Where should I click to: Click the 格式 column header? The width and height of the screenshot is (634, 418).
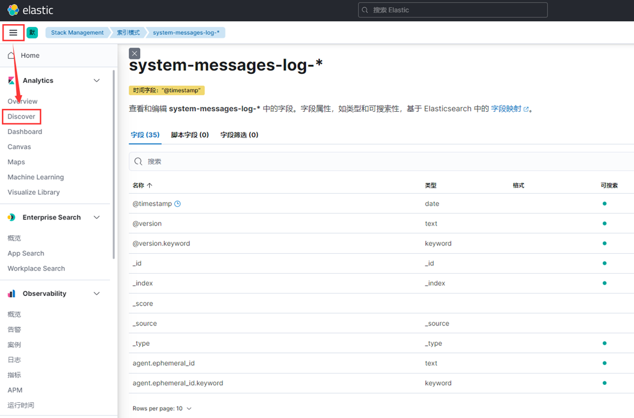[x=519, y=185]
